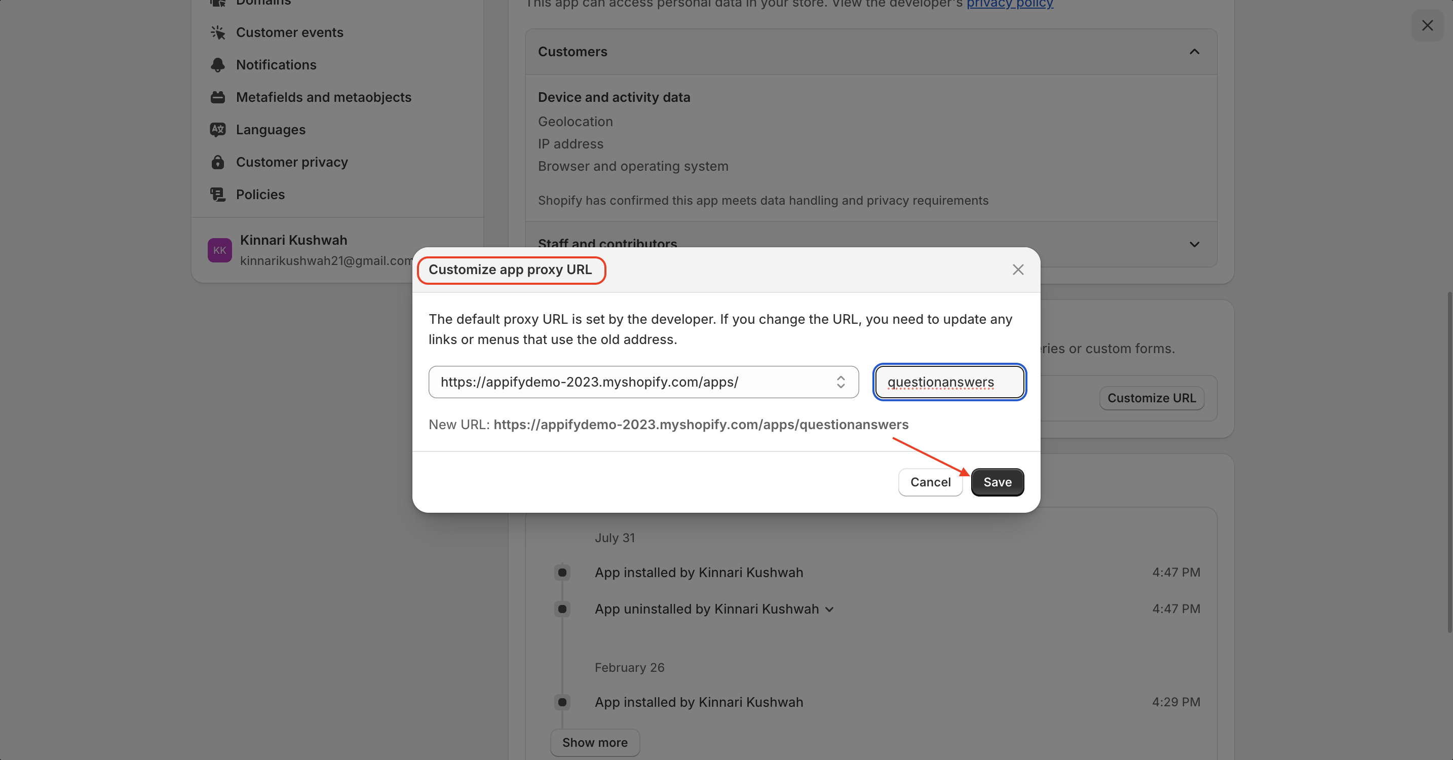
Task: Expand the Staff and contributors section
Action: click(1194, 244)
